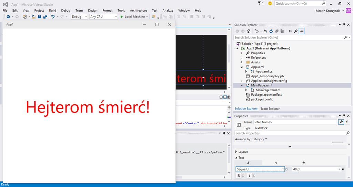This screenshot has width=353, height=187.
Task: Click the Pending Changes Filter clock icon
Action: pyautogui.click(x=257, y=31)
